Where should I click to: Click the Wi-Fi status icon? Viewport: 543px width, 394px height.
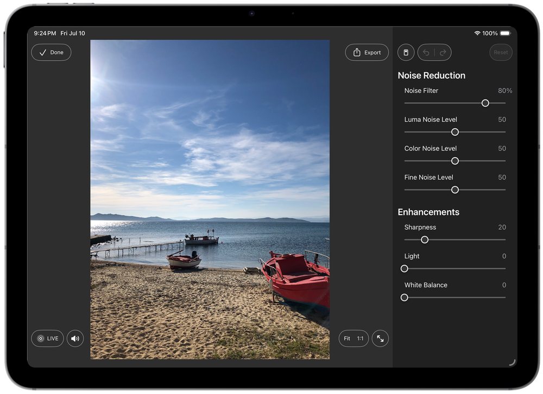(477, 33)
